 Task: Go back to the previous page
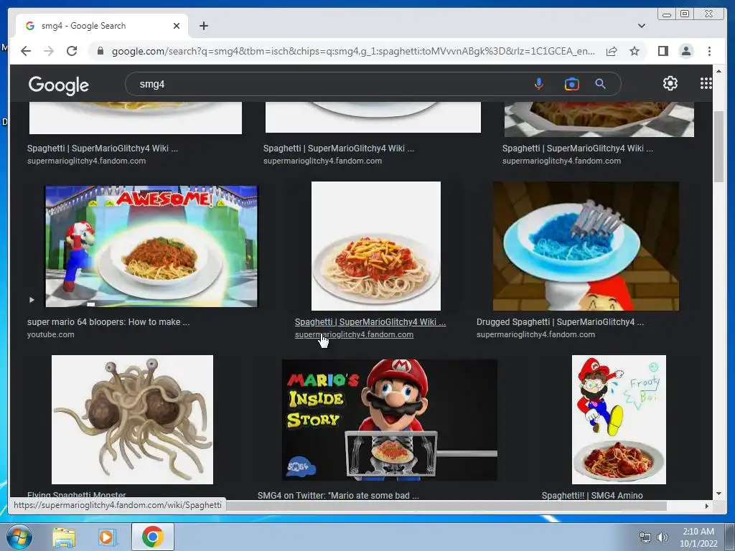[26, 51]
